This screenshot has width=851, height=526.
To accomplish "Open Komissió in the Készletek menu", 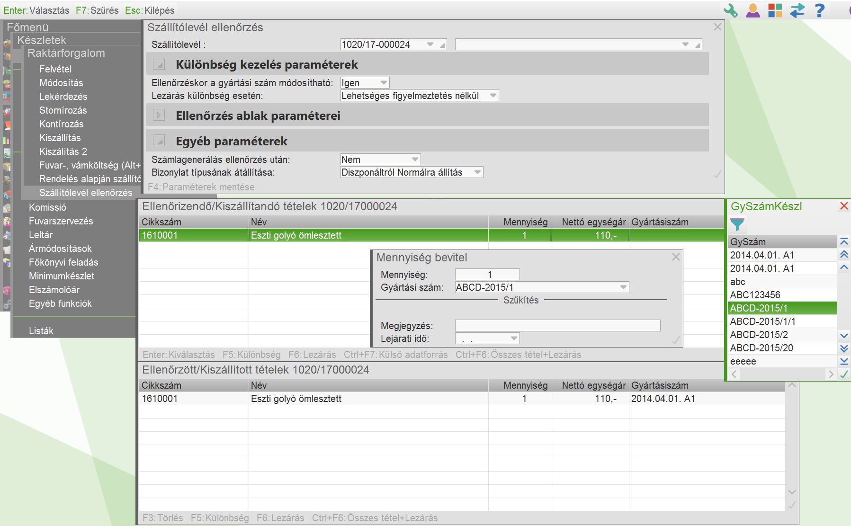I will pos(47,207).
